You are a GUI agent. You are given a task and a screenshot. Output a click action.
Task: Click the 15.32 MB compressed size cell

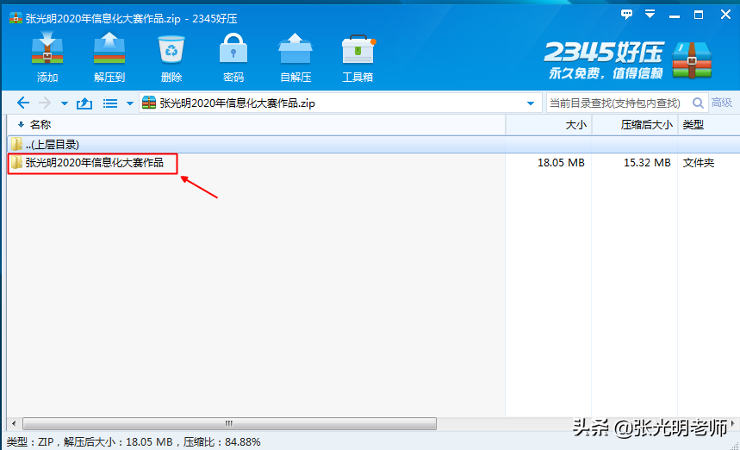[647, 163]
